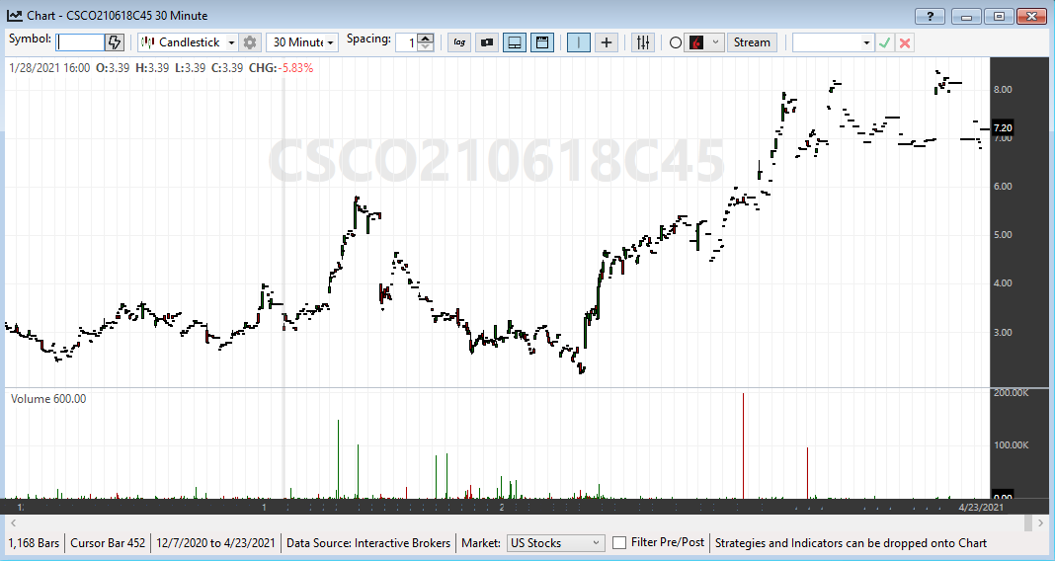
Task: Click the Strategies and Indicators status message
Action: [x=851, y=543]
